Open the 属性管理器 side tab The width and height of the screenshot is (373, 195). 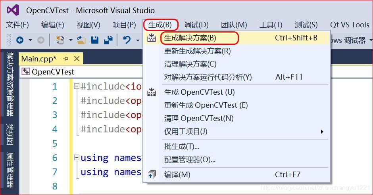pos(10,170)
